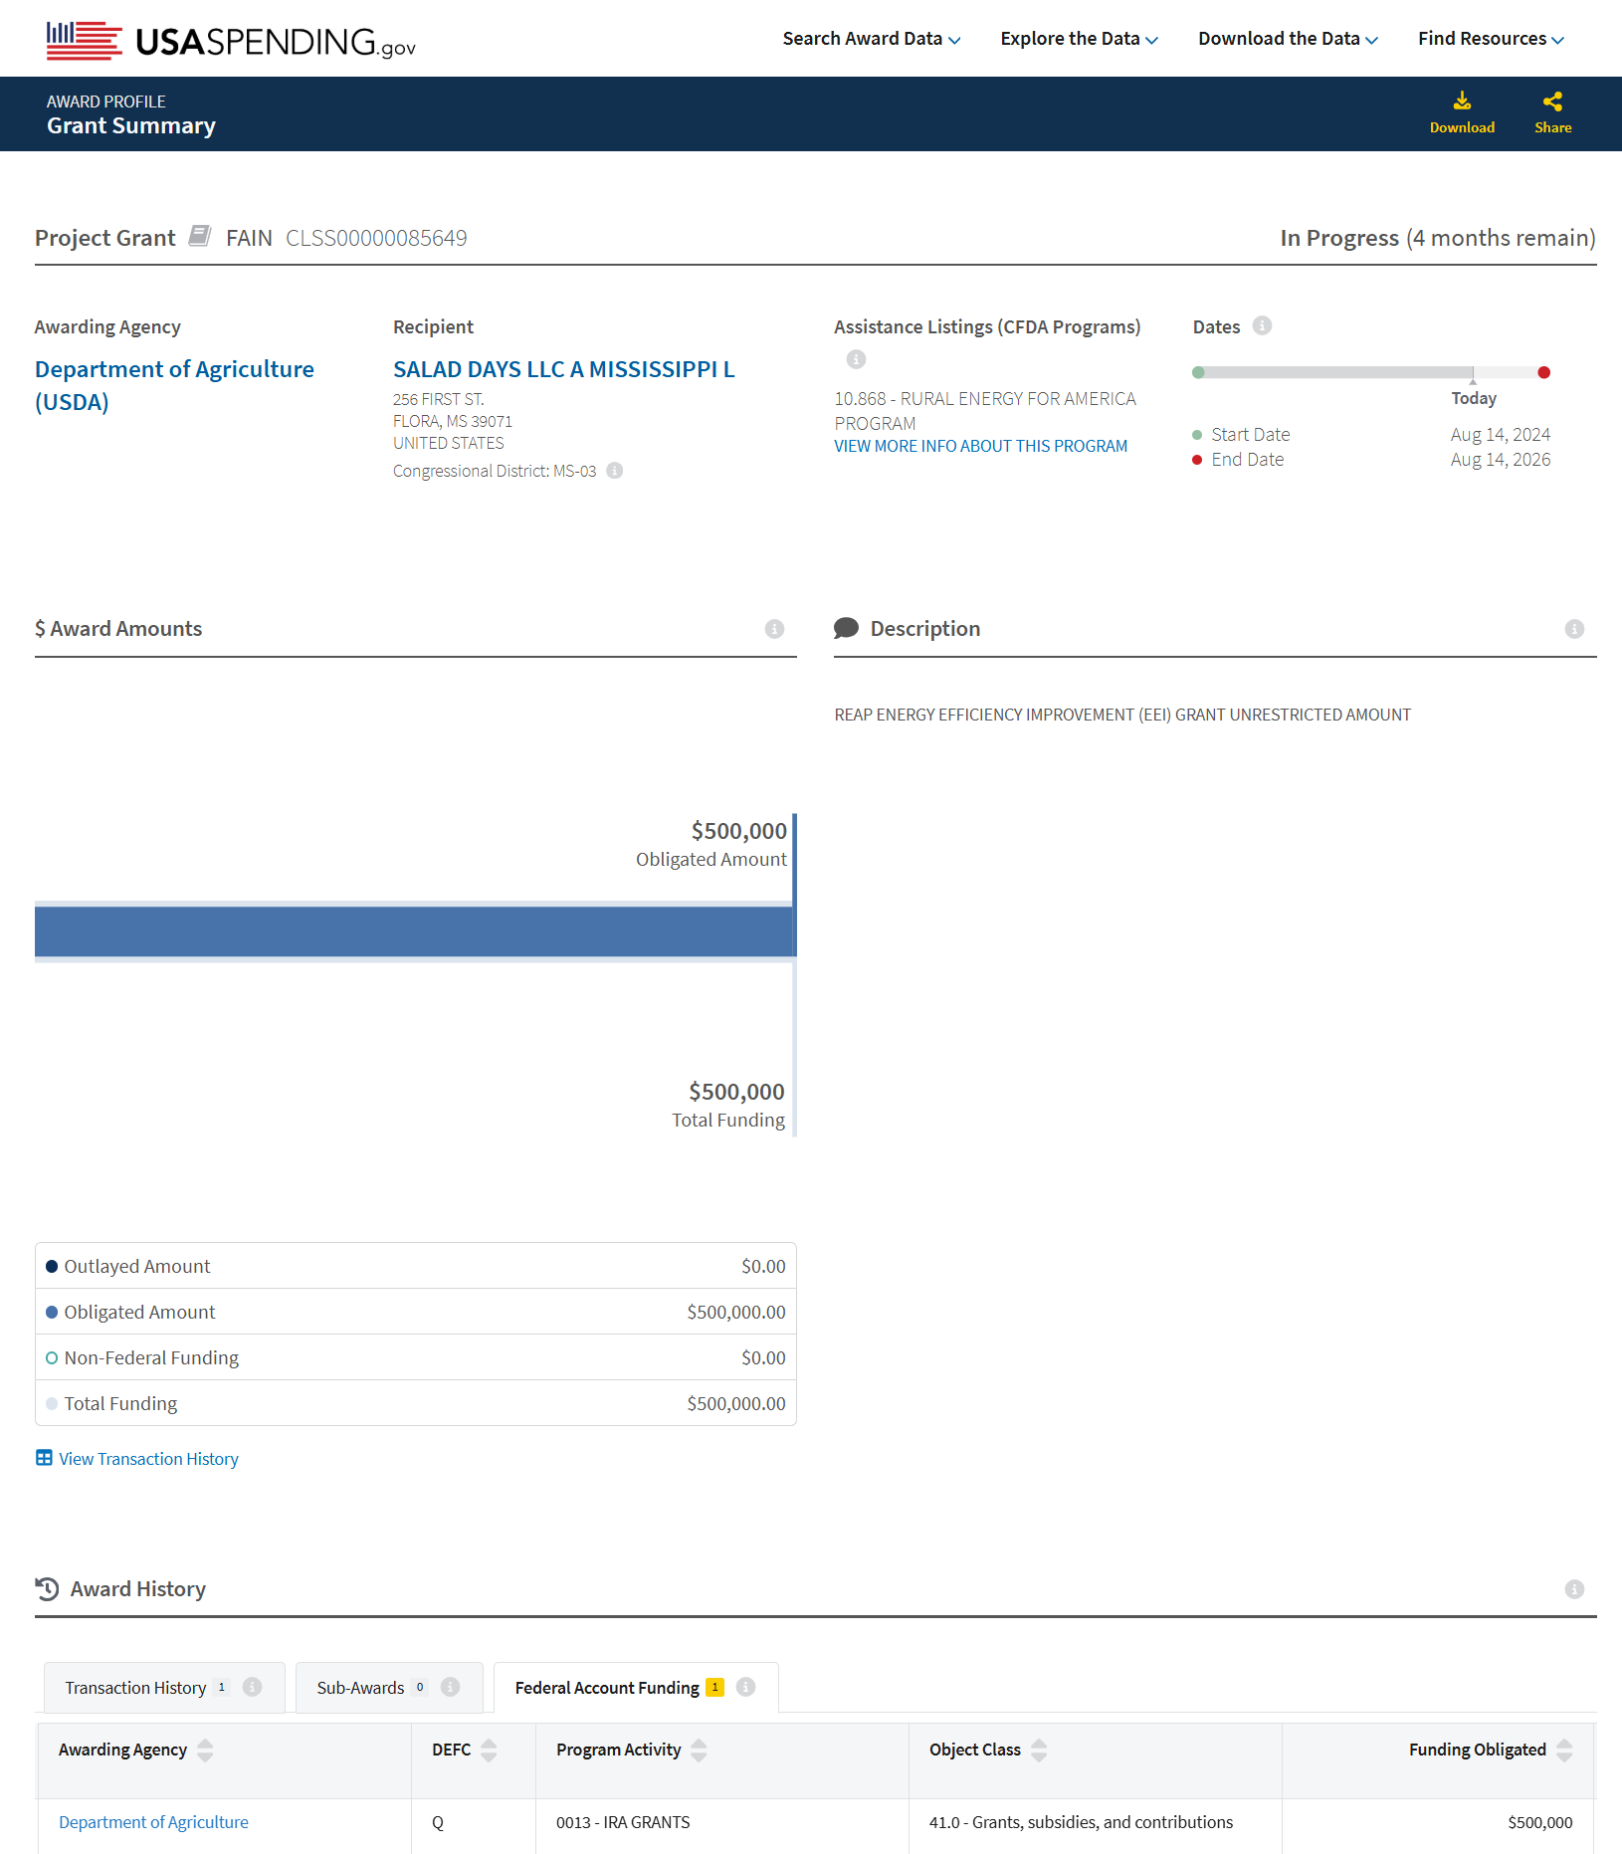Sort table by DEFC column

[x=489, y=1751]
